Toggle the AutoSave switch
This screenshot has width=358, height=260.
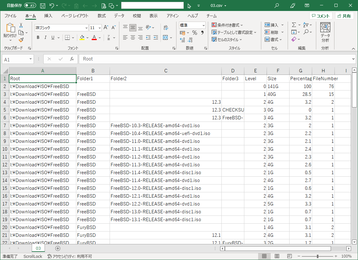30,5
